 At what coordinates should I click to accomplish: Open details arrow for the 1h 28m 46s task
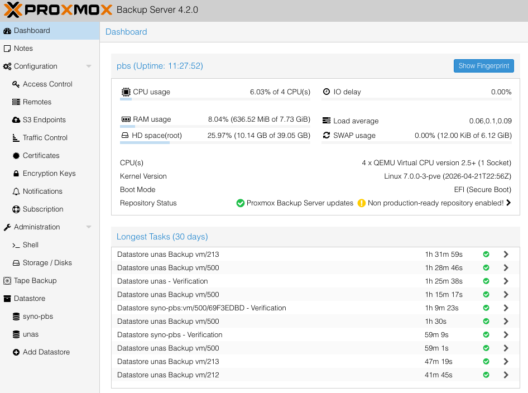(506, 268)
